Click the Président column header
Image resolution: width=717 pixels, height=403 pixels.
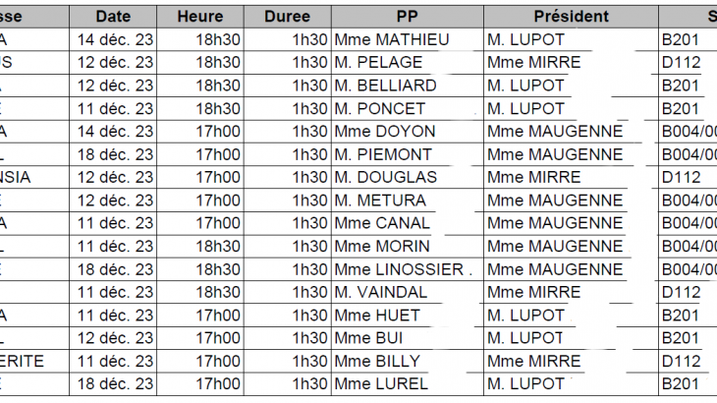tap(571, 17)
